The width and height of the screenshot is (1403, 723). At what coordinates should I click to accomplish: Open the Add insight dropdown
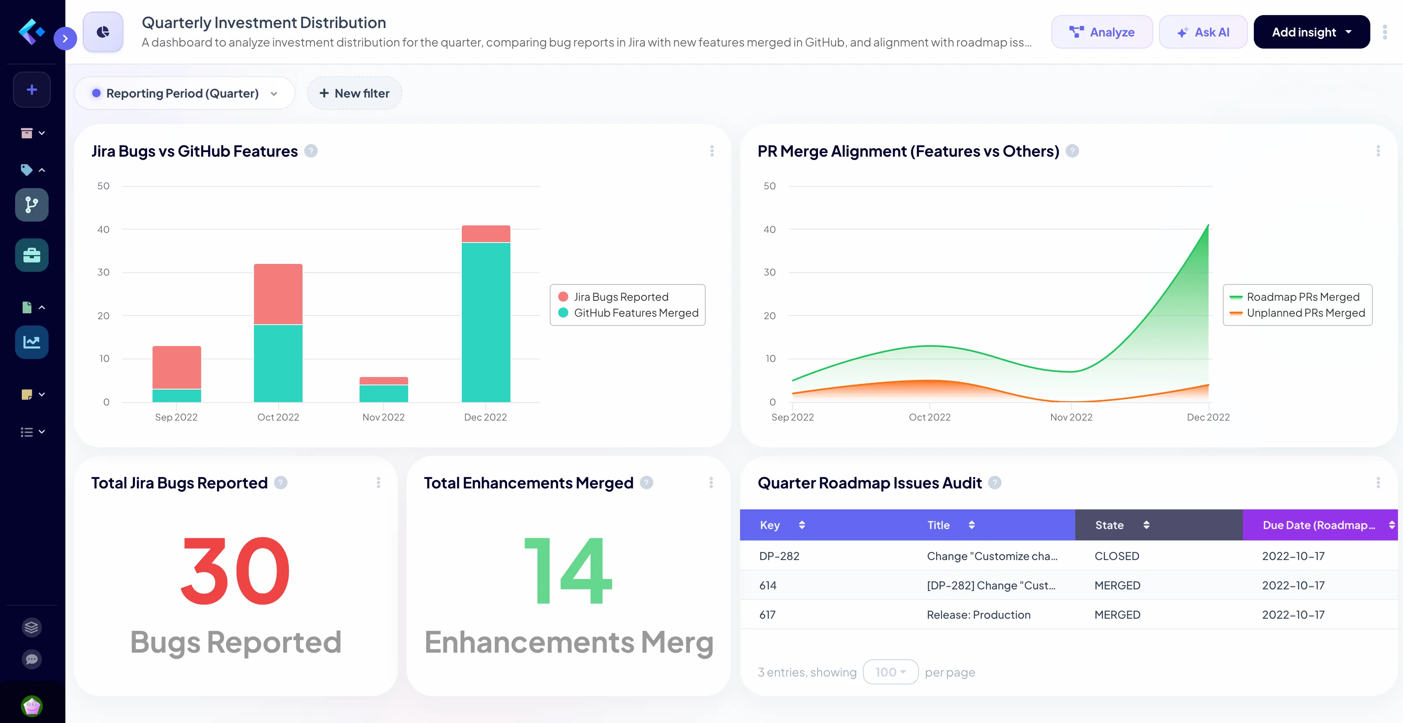pos(1312,32)
